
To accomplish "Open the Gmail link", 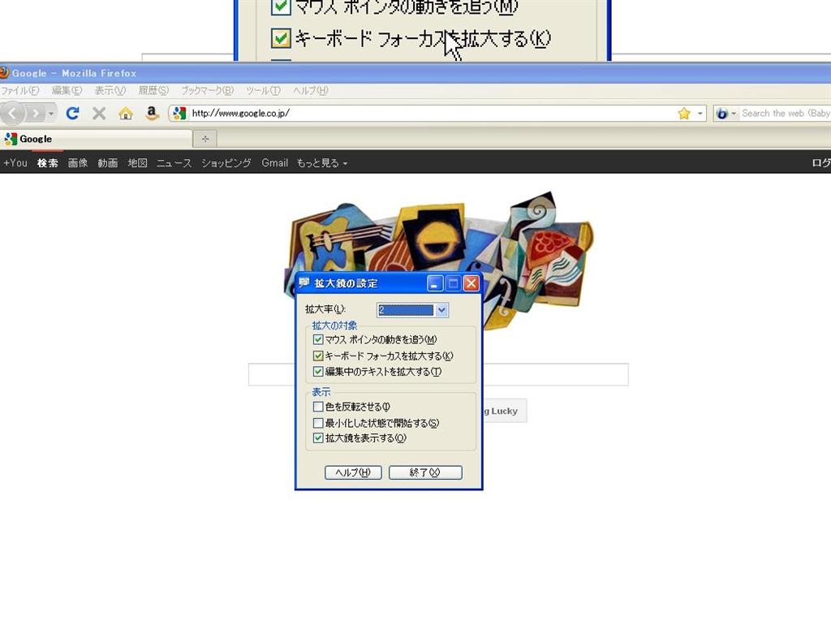I will (x=274, y=163).
